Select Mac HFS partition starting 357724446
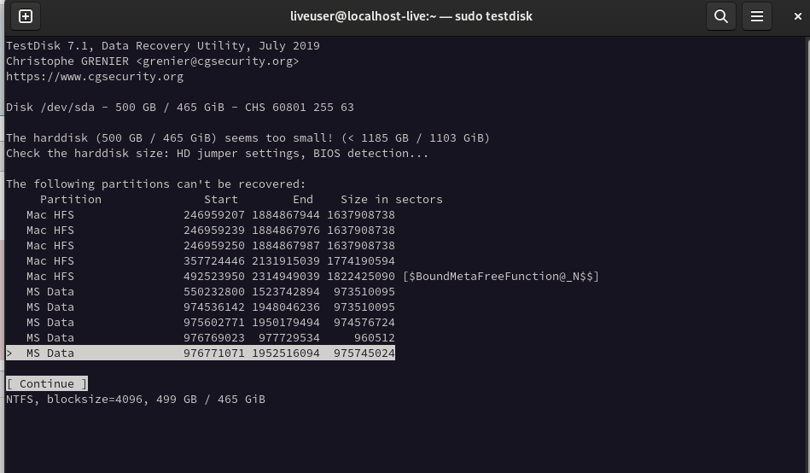This screenshot has height=473, width=810. [211, 261]
